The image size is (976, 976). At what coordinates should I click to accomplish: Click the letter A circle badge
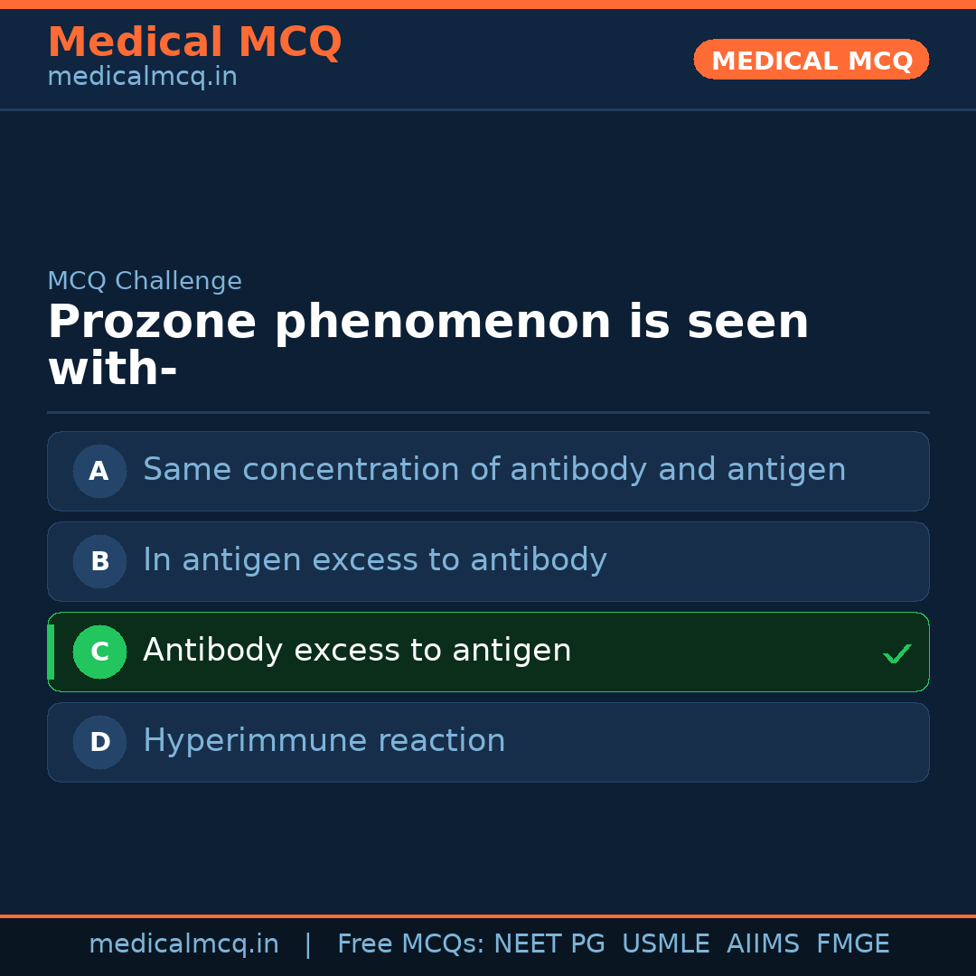pos(99,471)
